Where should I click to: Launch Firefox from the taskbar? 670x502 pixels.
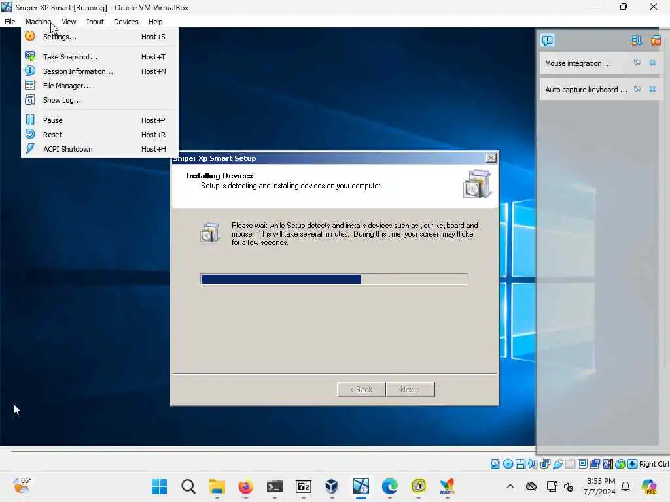point(246,486)
